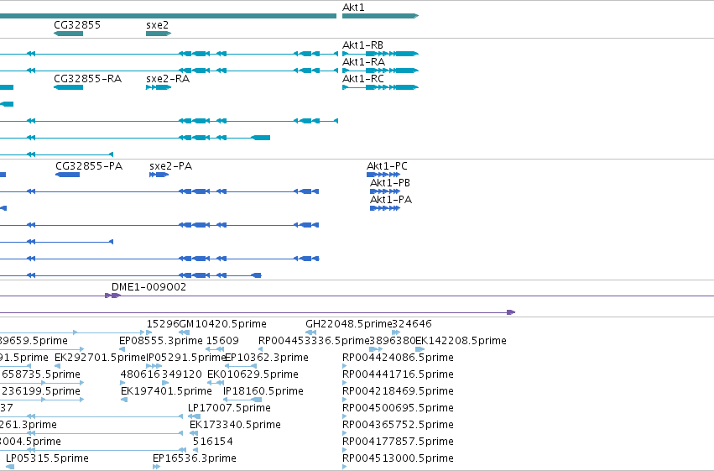Image resolution: width=714 pixels, height=471 pixels.
Task: Click the sxe2-PA coding glyph
Action: tap(159, 175)
